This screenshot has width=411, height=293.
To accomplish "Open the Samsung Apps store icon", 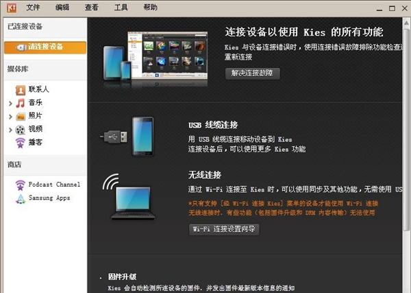I will [21, 198].
